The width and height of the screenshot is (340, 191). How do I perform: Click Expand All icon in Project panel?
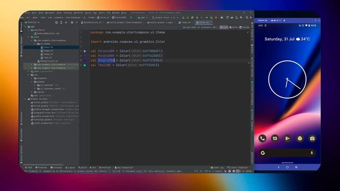tap(62, 22)
